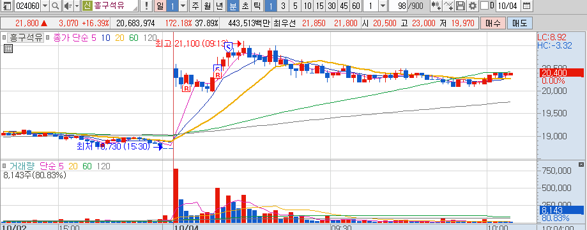Select the 5-minute interval
This screenshot has height=230, width=587.
(295, 6)
